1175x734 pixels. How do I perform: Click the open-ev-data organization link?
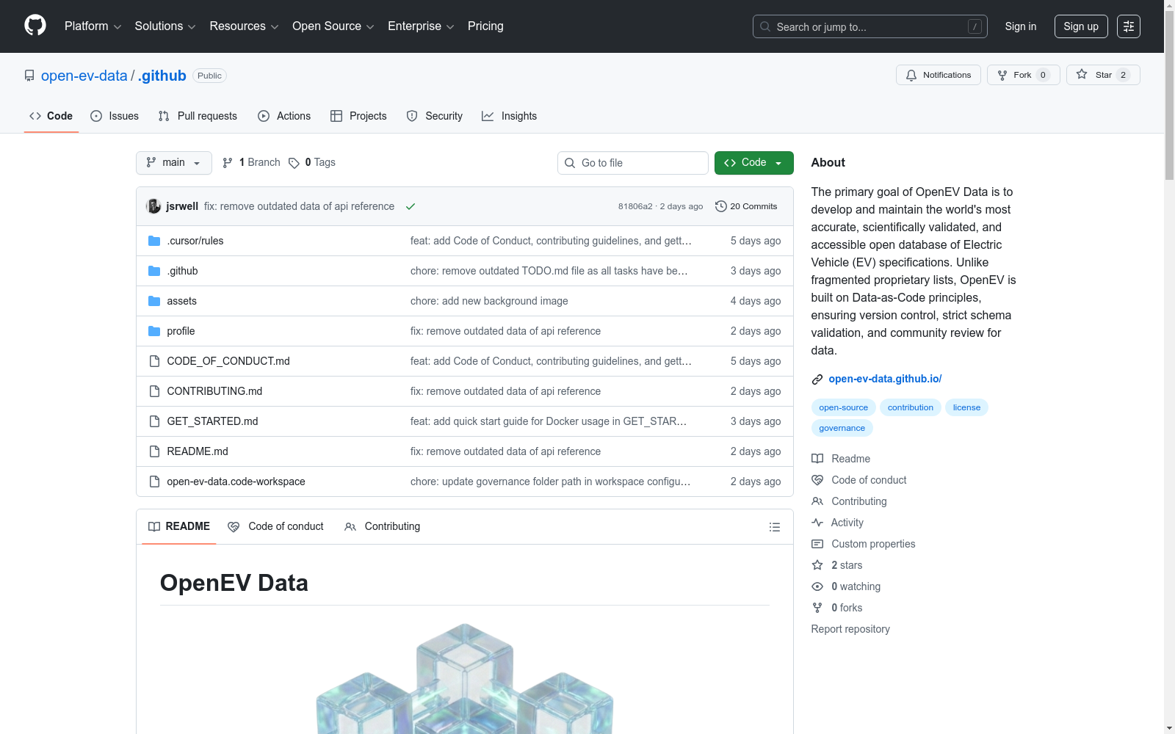[84, 76]
